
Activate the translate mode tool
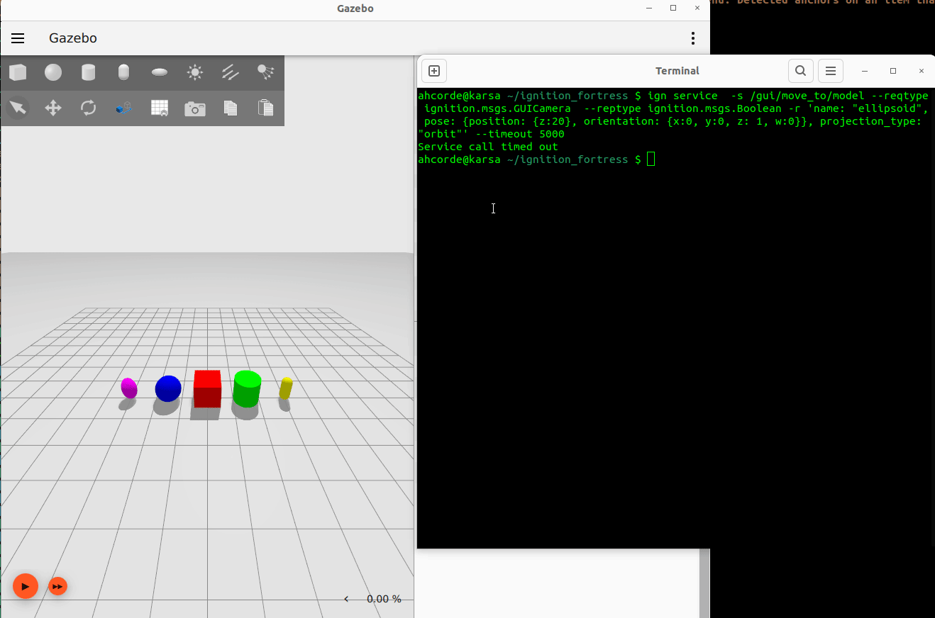click(x=53, y=108)
